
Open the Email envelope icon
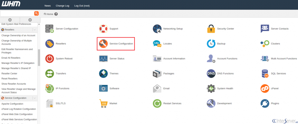click(157, 88)
